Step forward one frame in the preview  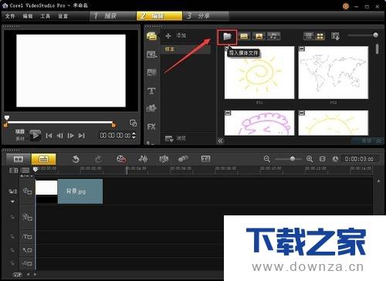coord(70,136)
